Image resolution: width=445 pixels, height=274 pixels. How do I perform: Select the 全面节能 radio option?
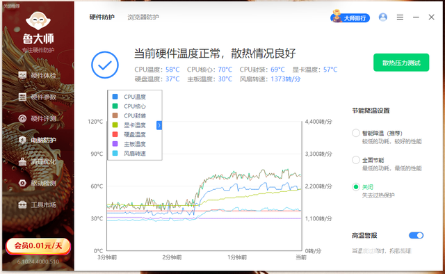point(356,160)
